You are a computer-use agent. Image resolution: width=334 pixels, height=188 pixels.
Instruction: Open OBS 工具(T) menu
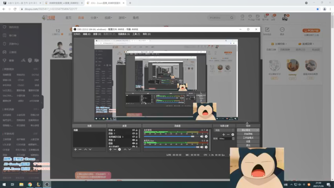click(x=136, y=34)
